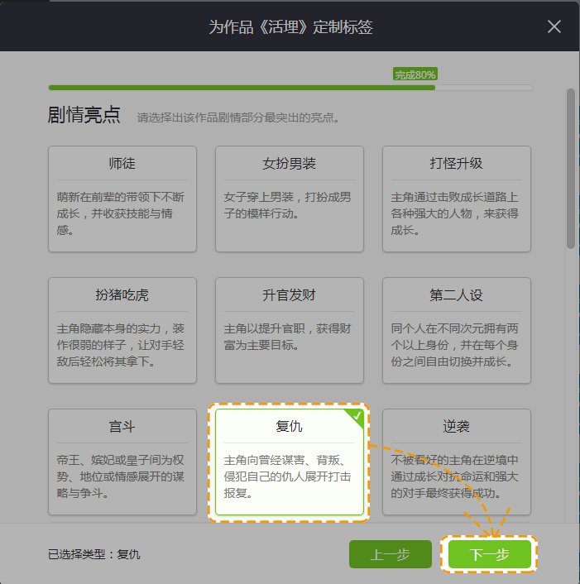The width and height of the screenshot is (580, 584).
Task: Choose the 第二人设 tag card
Action: pyautogui.click(x=457, y=330)
